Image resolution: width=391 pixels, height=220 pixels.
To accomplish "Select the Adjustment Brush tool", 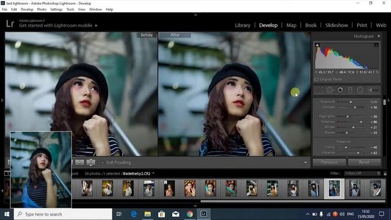I will pyautogui.click(x=373, y=90).
